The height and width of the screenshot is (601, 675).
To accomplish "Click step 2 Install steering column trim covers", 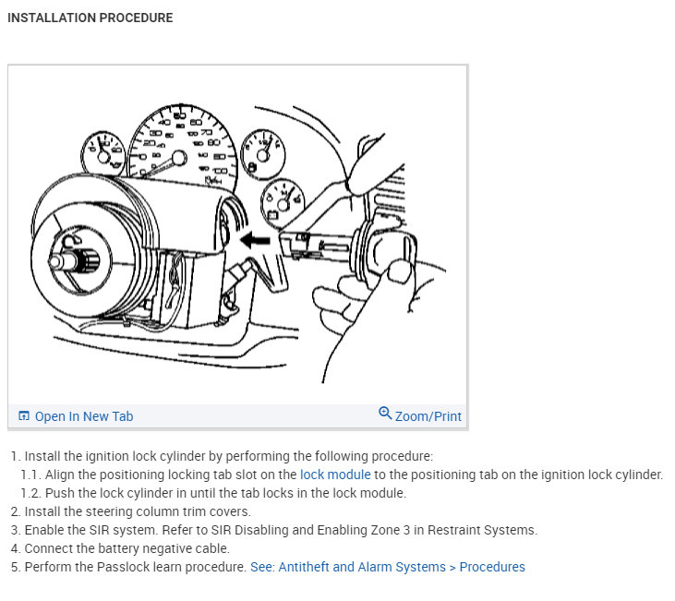I will coord(130,511).
